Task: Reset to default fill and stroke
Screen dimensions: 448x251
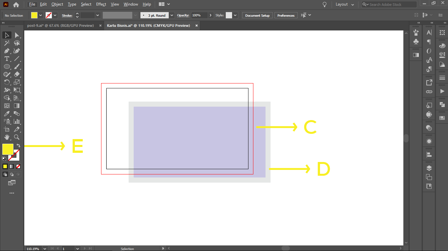Action: 4,159
